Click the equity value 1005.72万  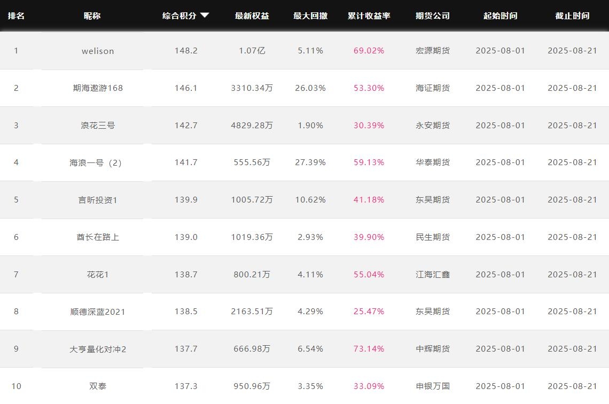(252, 199)
